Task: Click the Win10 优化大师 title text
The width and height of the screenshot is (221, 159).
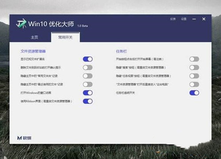Action: coord(51,24)
